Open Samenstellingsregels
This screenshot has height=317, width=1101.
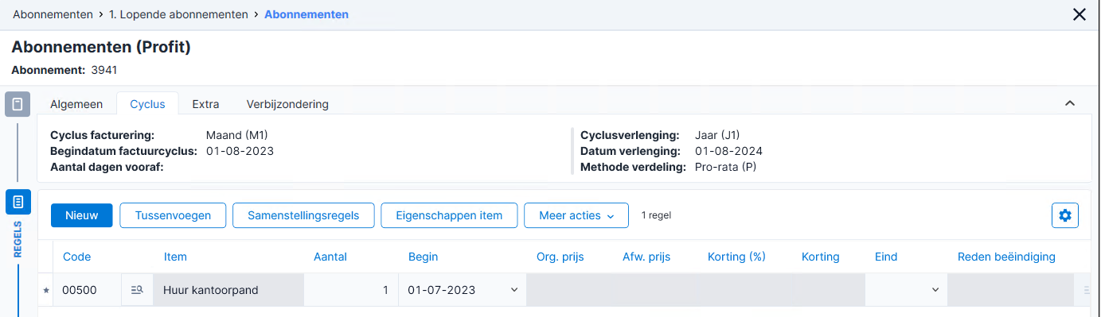303,215
